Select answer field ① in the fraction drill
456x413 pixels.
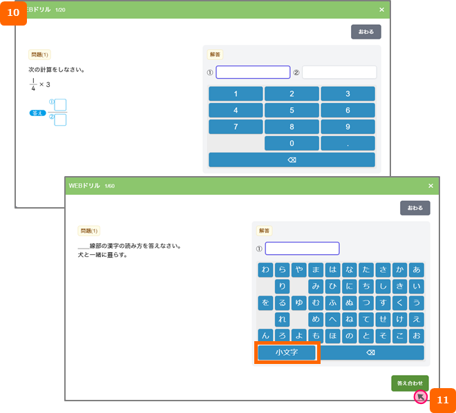click(253, 73)
